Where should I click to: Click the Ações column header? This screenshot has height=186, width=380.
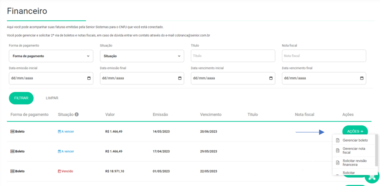pyautogui.click(x=348, y=114)
